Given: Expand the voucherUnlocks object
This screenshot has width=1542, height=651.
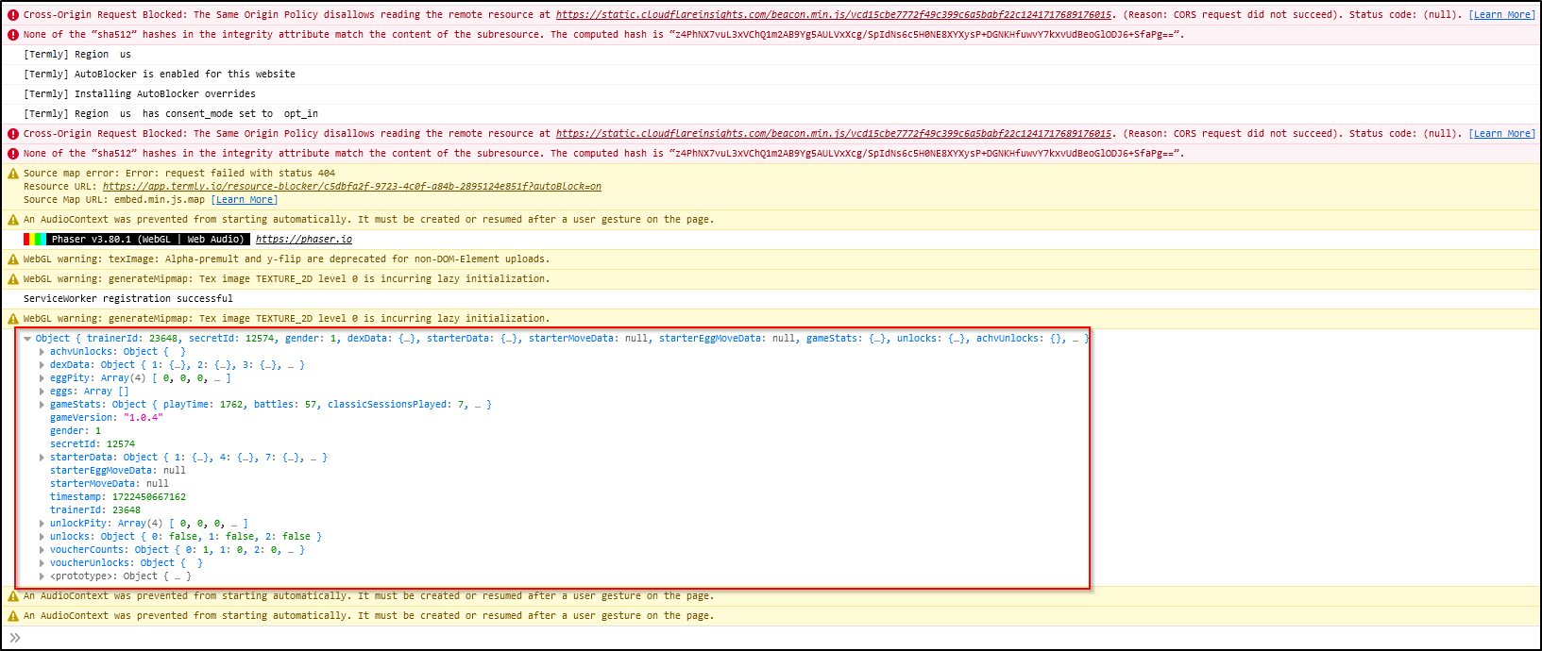Looking at the screenshot, I should pos(42,563).
